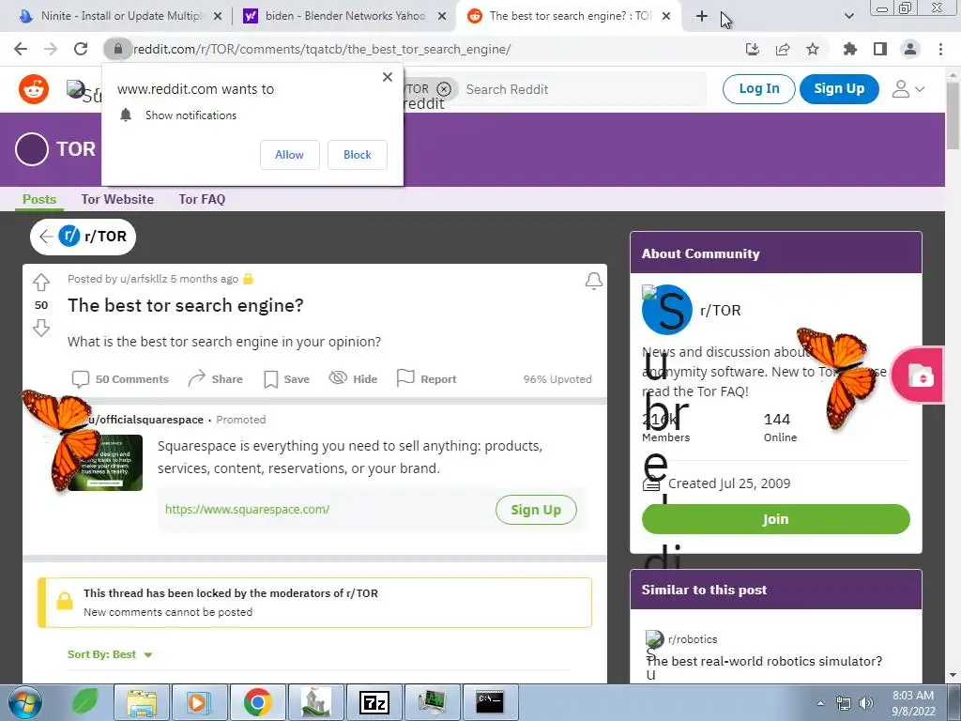This screenshot has width=961, height=721.
Task: Share the post
Action: pos(215,379)
